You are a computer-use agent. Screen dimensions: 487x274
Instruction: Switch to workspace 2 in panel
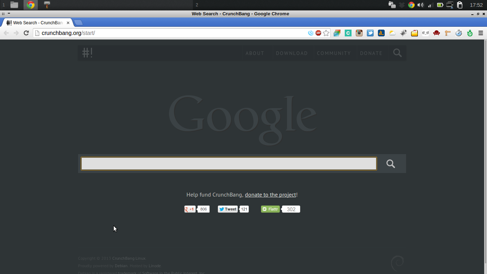point(197,5)
